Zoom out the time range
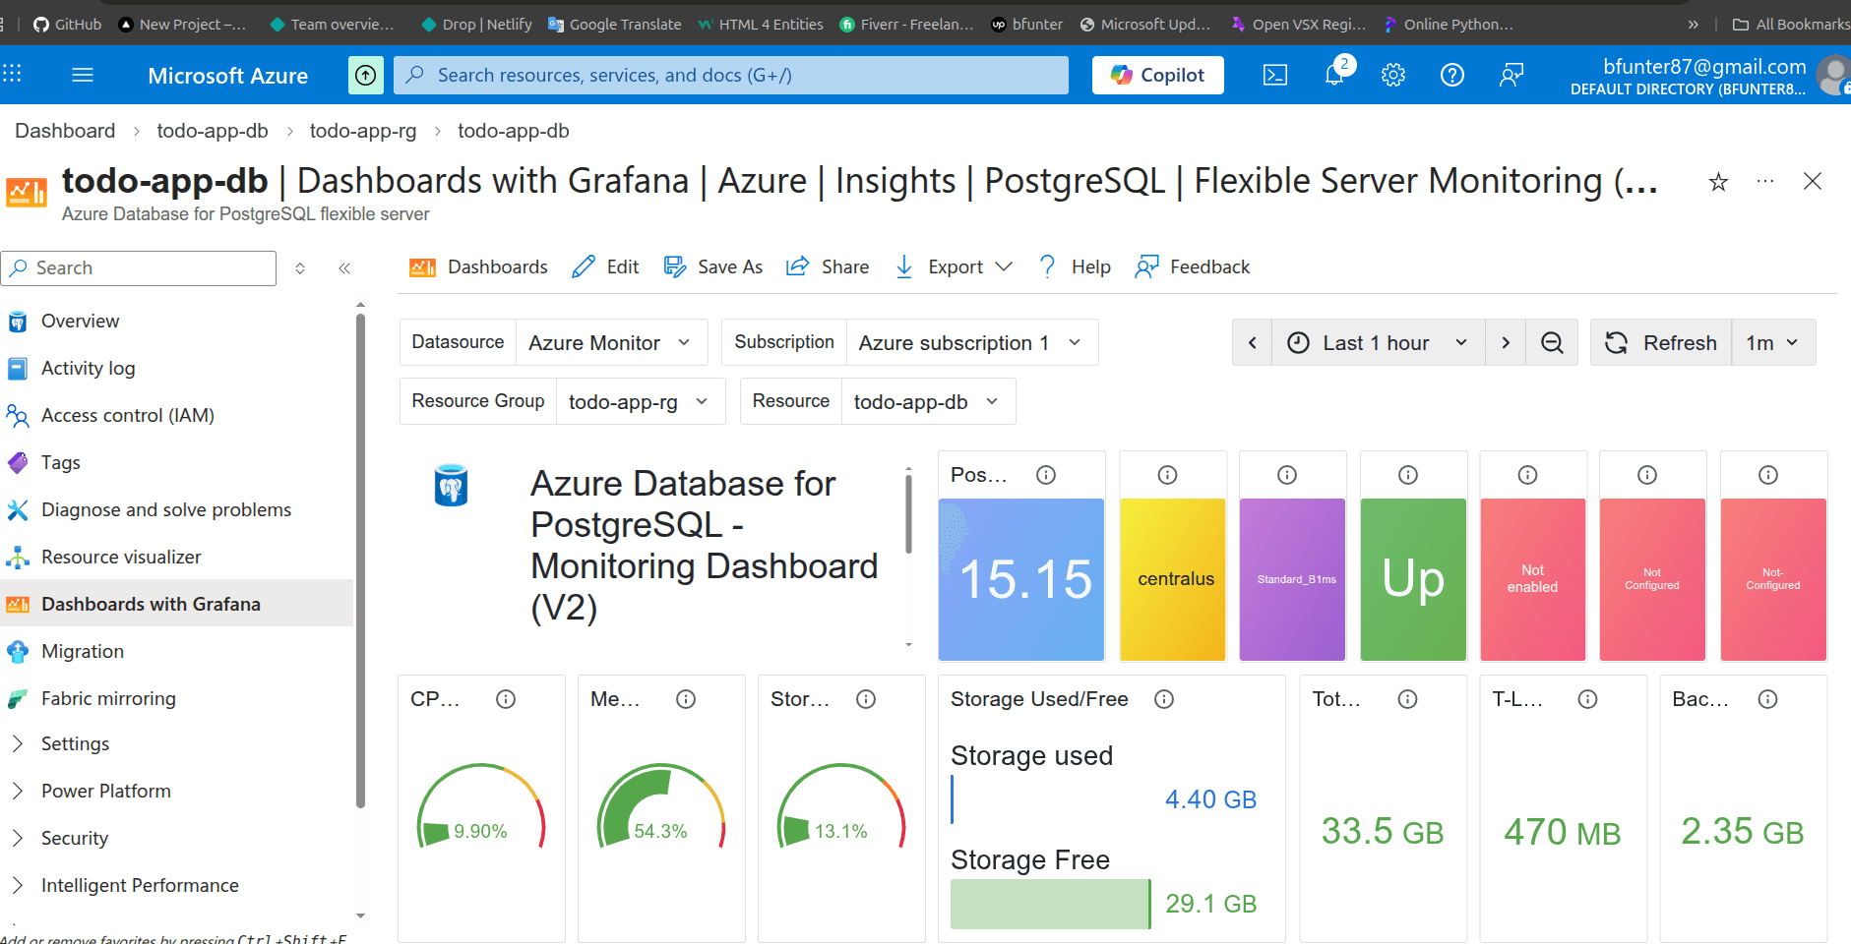1851x944 pixels. pyautogui.click(x=1552, y=342)
